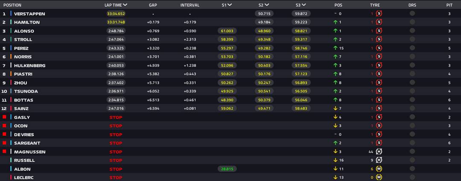Click Russell's yellow position-lost arrow

coord(335,160)
